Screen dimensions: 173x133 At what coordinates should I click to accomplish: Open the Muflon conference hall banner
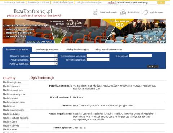pos(84,31)
